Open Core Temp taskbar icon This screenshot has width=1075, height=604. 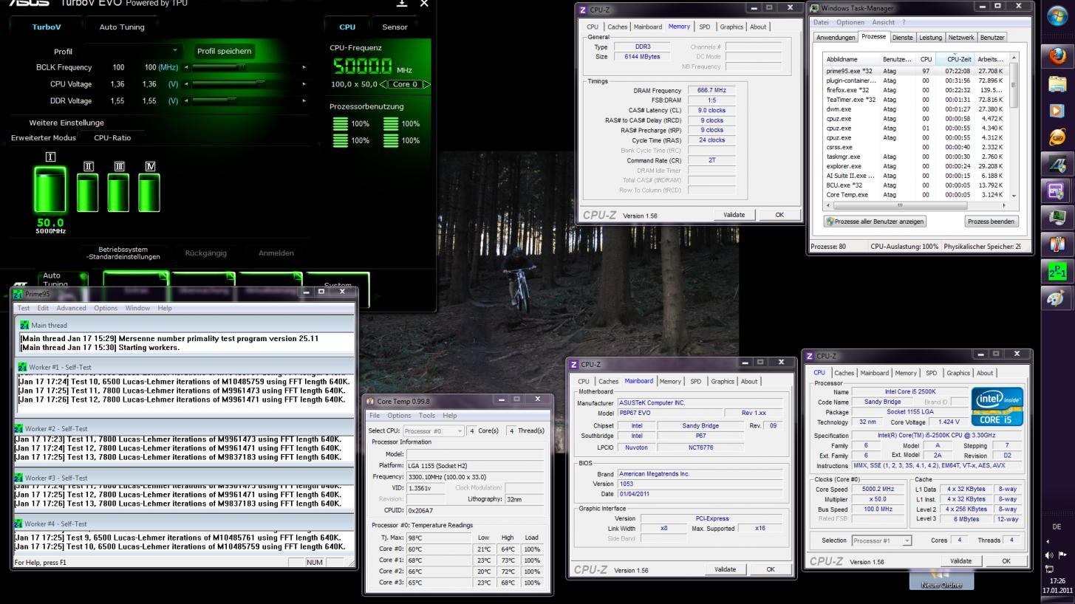click(x=1057, y=243)
